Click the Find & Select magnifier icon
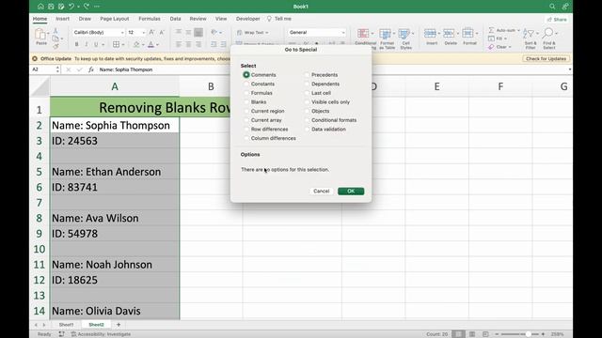Image resolution: width=602 pixels, height=338 pixels. click(x=548, y=34)
